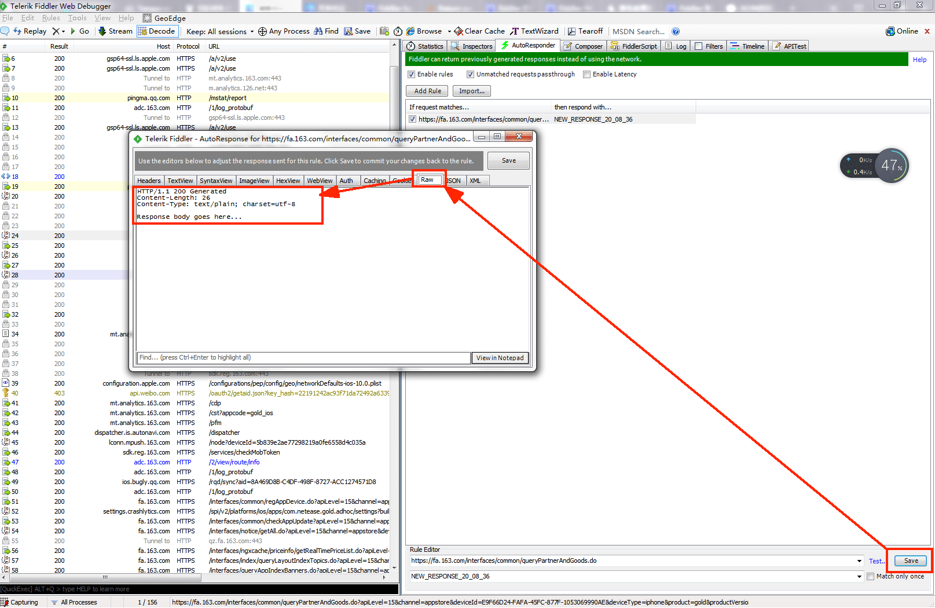Click the Remove sessions X icon
This screenshot has width=935, height=608.
click(56, 31)
